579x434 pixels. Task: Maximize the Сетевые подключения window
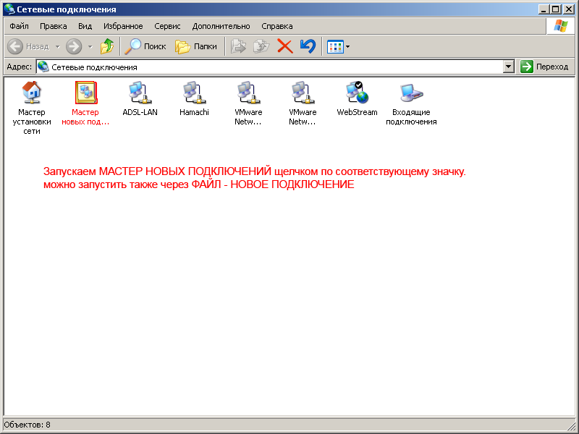555,9
